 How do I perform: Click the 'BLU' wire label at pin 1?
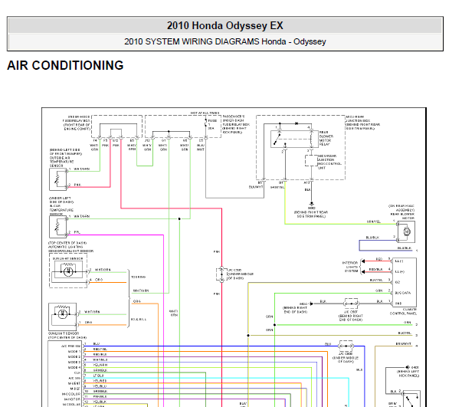[97, 343]
